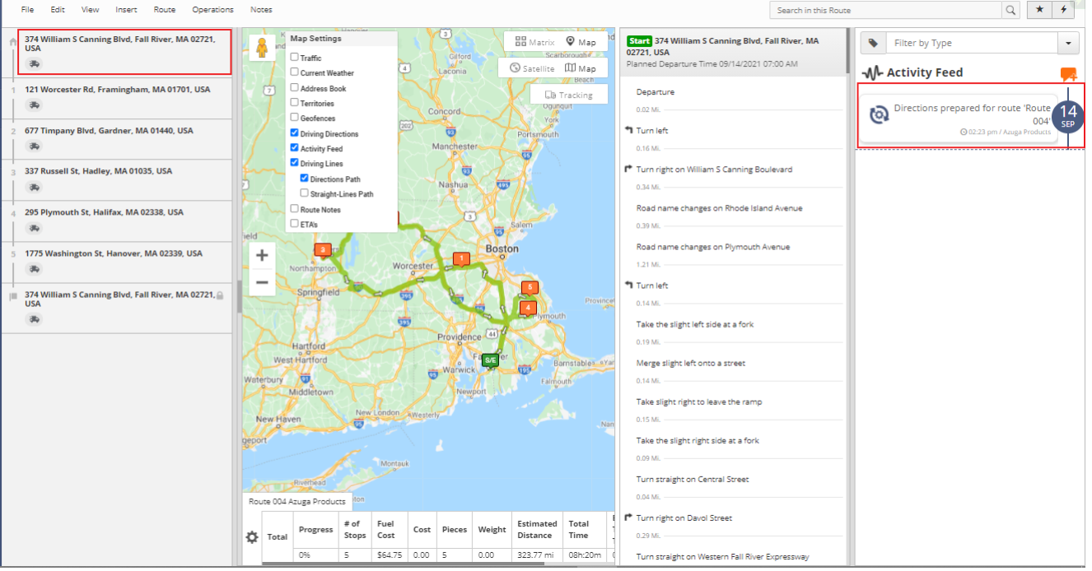
Task: Click the map marker for stop 1
Action: coord(462,259)
